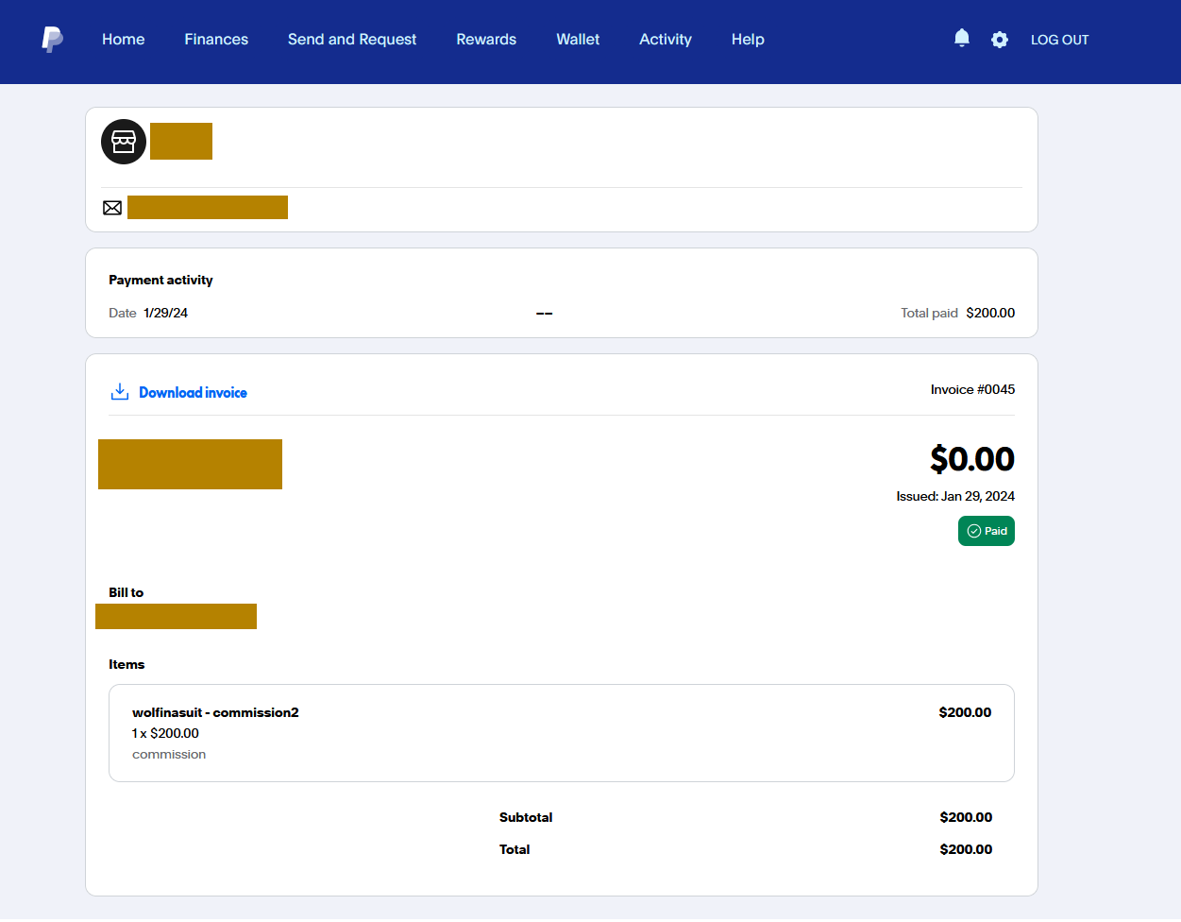Click the download arrow icon

[x=120, y=392]
